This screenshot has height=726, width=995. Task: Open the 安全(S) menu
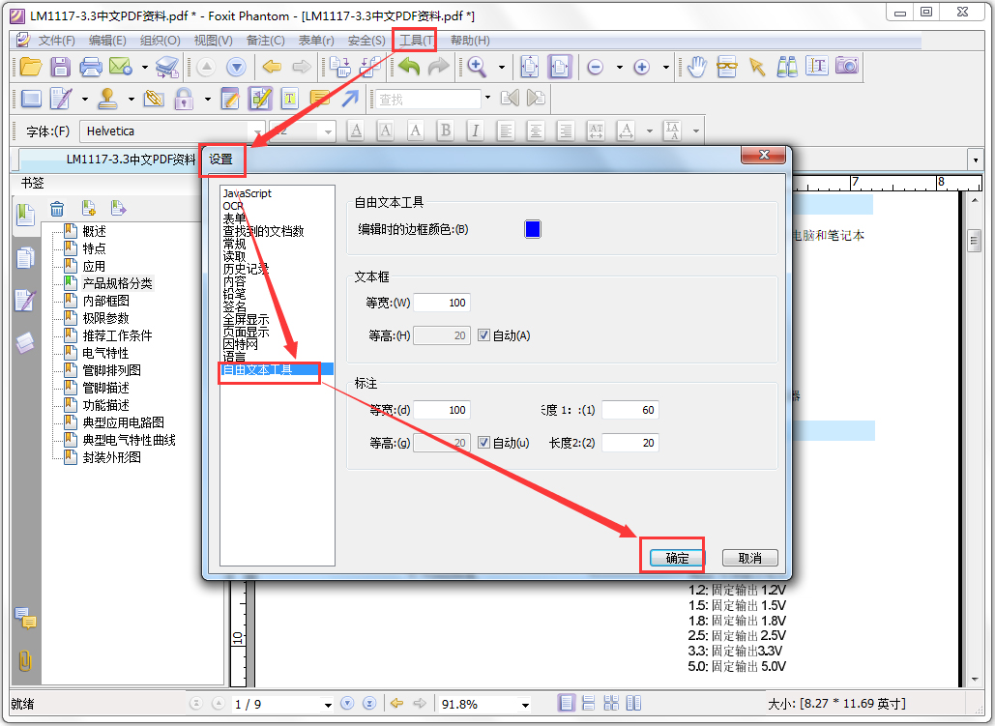click(x=366, y=40)
